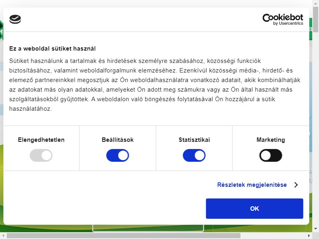Click the heading Ez a weboldal sütiket használ

point(52,49)
